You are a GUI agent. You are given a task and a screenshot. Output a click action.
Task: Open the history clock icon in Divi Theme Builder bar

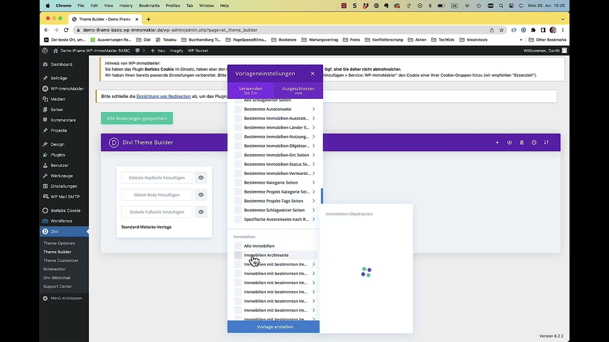[x=534, y=142]
